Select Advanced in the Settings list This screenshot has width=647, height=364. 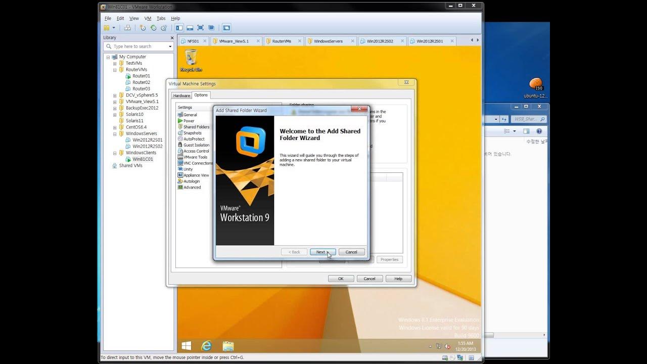192,187
